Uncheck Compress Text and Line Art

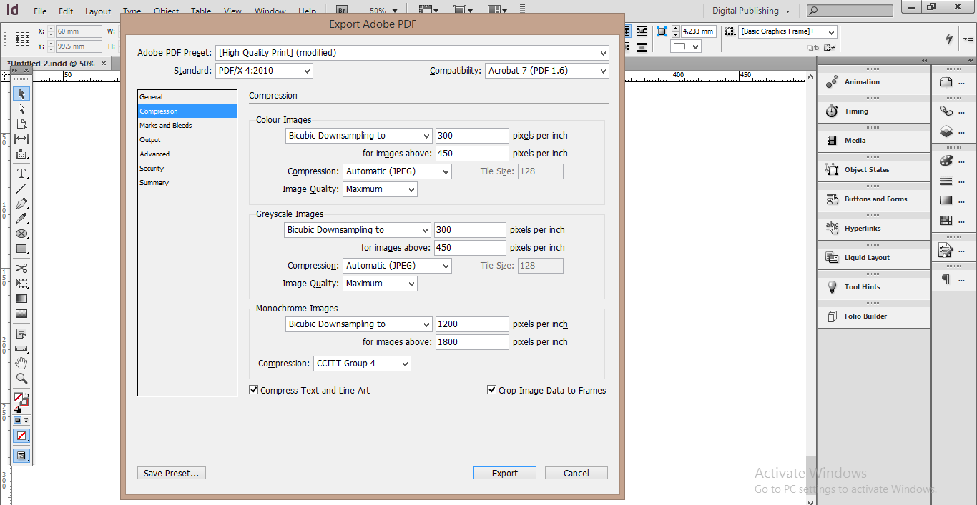253,390
